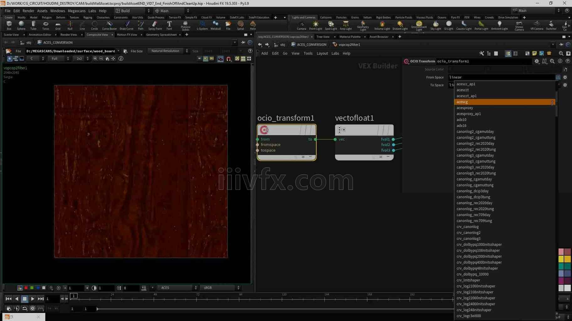Toggle audio scrub speaker button
572x321 pixels.
(x=17, y=308)
